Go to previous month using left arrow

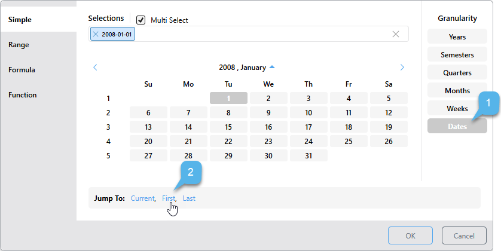[95, 68]
